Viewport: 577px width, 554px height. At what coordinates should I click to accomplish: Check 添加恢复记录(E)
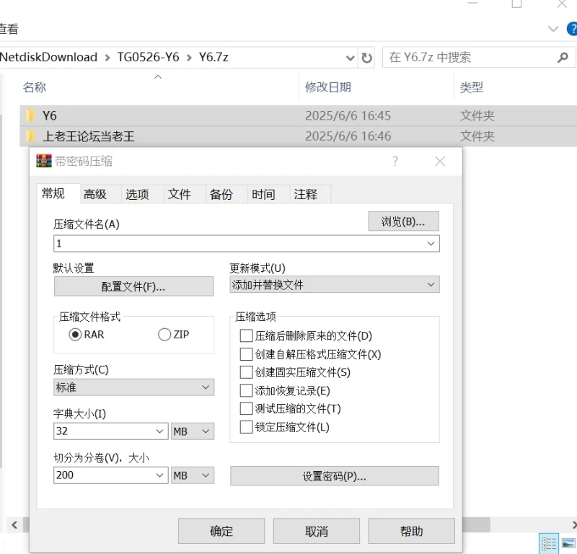pos(246,390)
